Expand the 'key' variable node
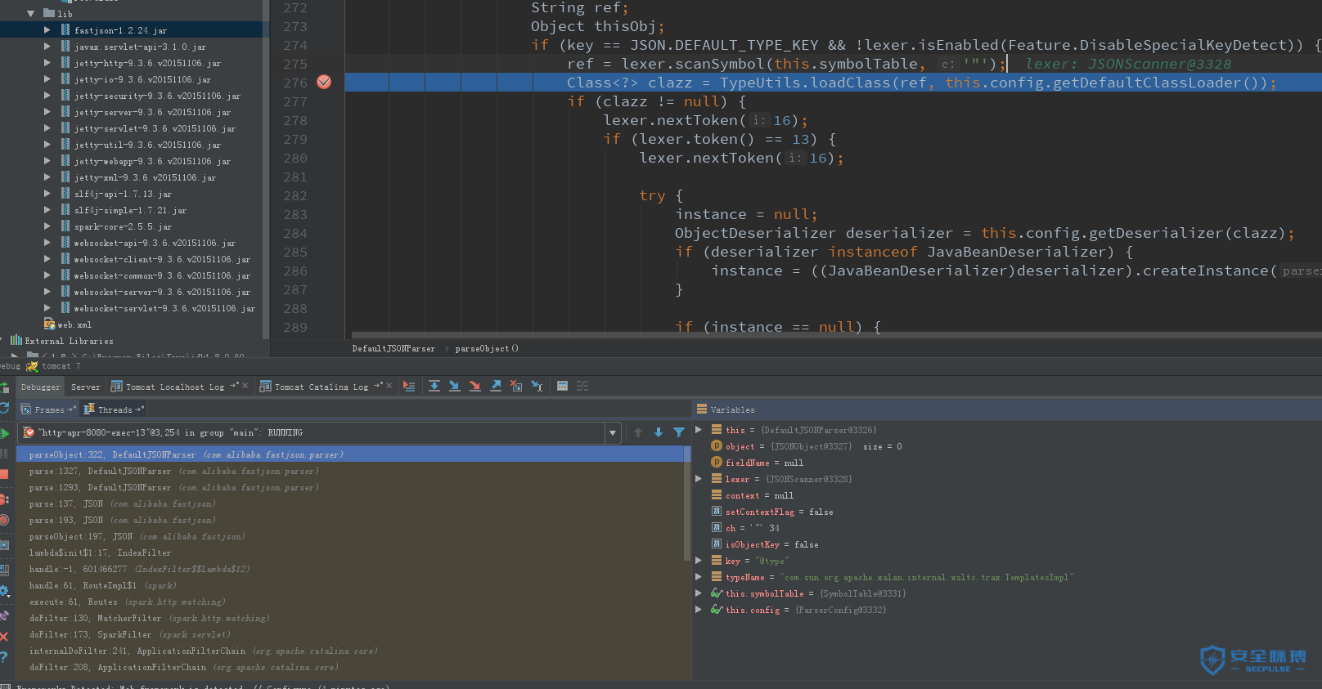Viewport: 1322px width, 689px height. coord(699,560)
